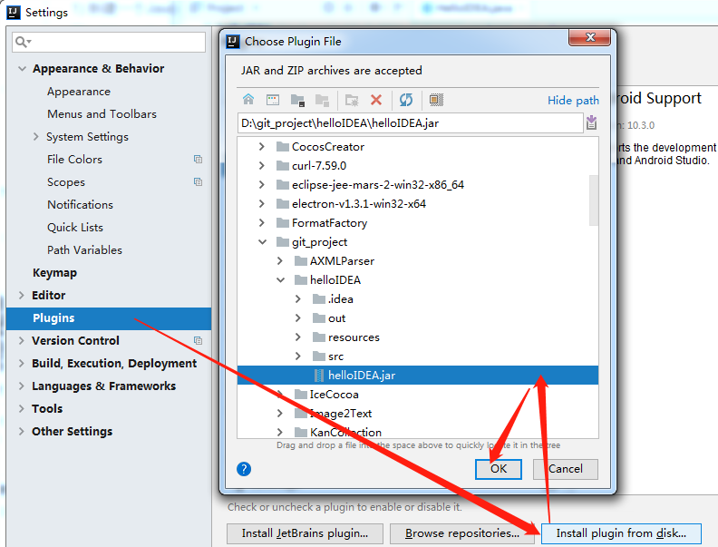Expand Tools settings section arrow
The width and height of the screenshot is (718, 547).
click(21, 408)
